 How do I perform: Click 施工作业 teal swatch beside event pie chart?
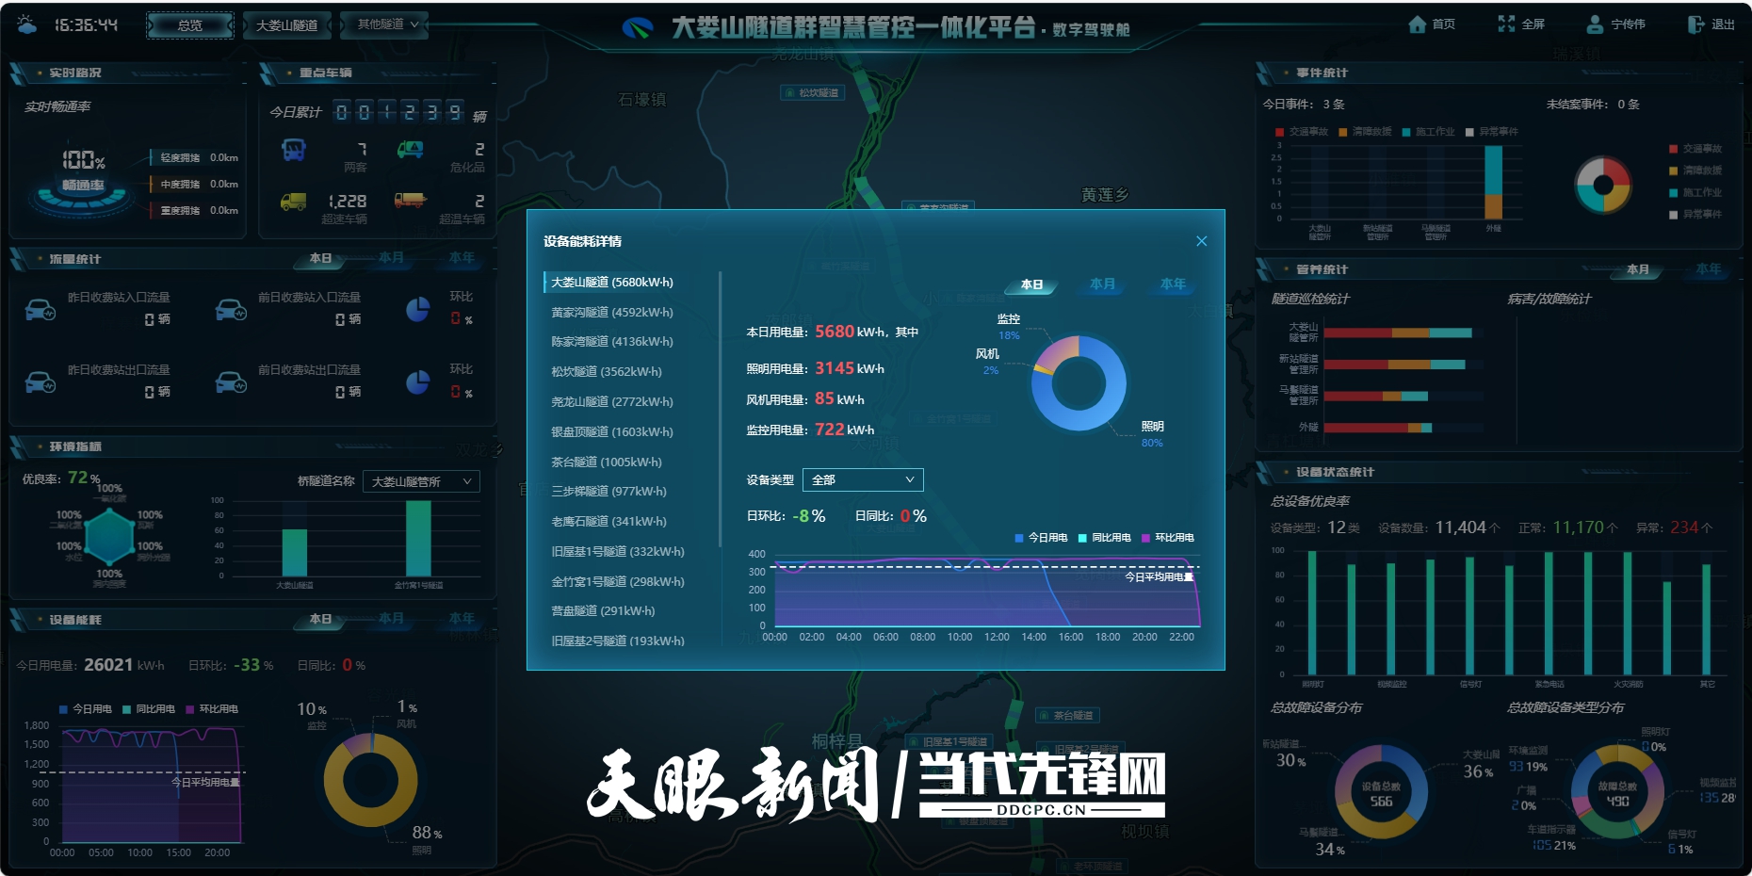click(x=1673, y=192)
